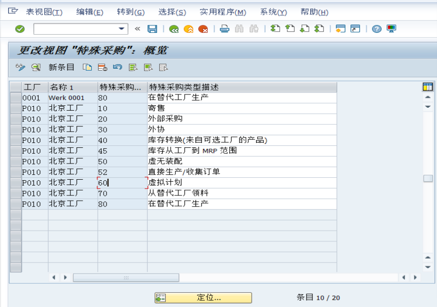The width and height of the screenshot is (437, 307).
Task: Click the vertical scrollbar thumb of table
Action: pos(428,178)
